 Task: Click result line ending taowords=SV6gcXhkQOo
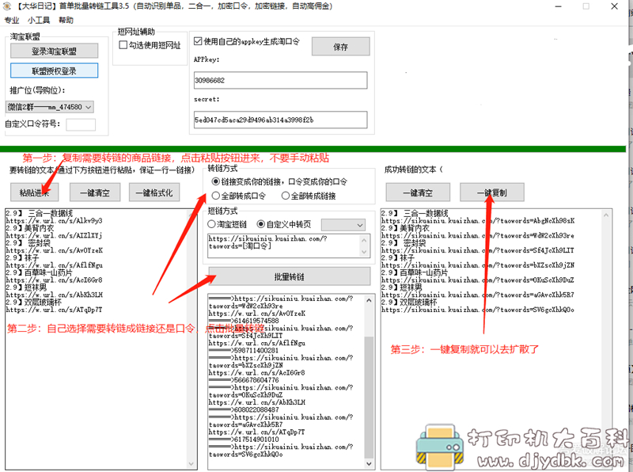coord(478,310)
